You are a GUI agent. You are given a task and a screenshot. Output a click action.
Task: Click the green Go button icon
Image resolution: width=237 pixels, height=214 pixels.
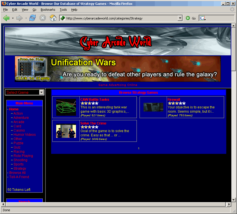(188, 18)
